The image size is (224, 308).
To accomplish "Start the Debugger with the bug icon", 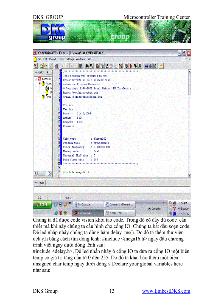I will point(131,66).
